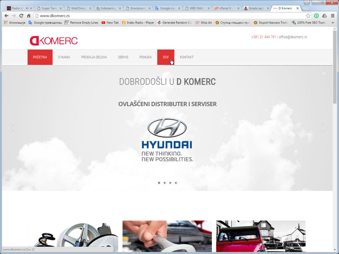Open the car parts thumbnail image
Image resolution: width=339 pixels, height=254 pixels.
coord(73,237)
